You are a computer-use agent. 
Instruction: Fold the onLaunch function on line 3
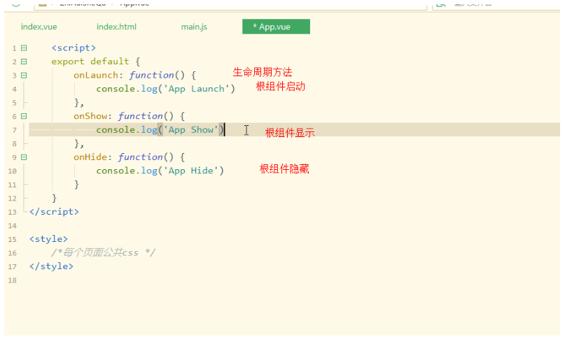(24, 76)
